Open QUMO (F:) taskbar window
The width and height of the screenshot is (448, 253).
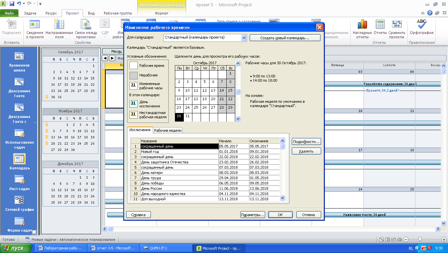166,248
